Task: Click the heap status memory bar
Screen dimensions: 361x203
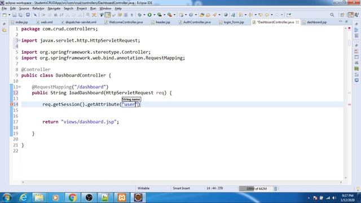Action: 256,188
